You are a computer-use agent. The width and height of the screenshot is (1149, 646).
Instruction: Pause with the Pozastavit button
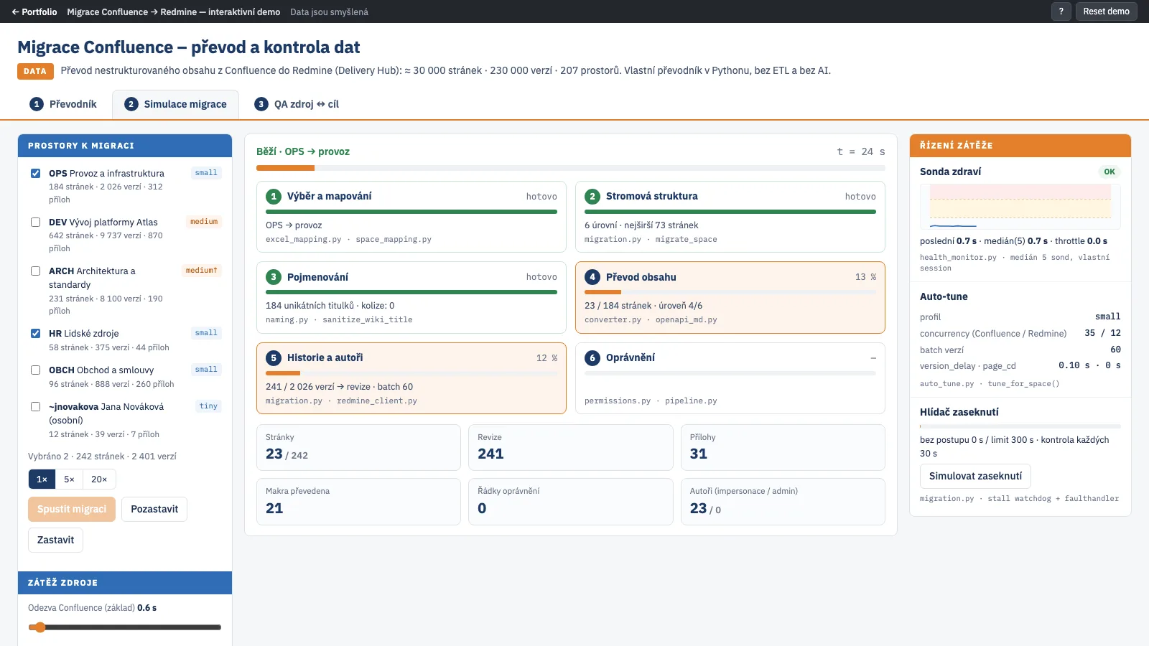[154, 509]
